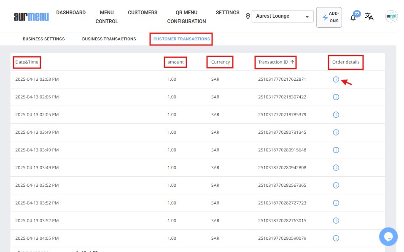
Task: Sort by Transaction ID column arrow
Action: click(292, 62)
